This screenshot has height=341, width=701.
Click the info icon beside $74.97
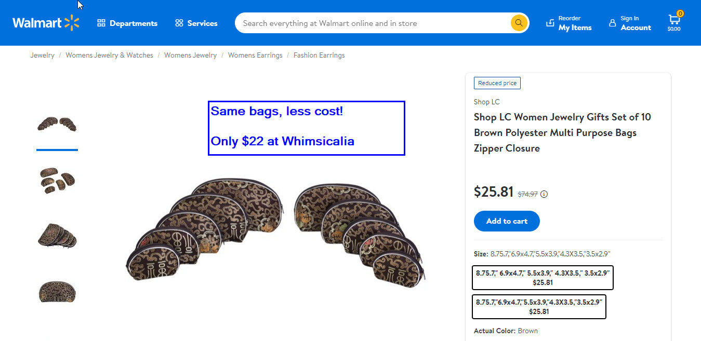click(544, 194)
